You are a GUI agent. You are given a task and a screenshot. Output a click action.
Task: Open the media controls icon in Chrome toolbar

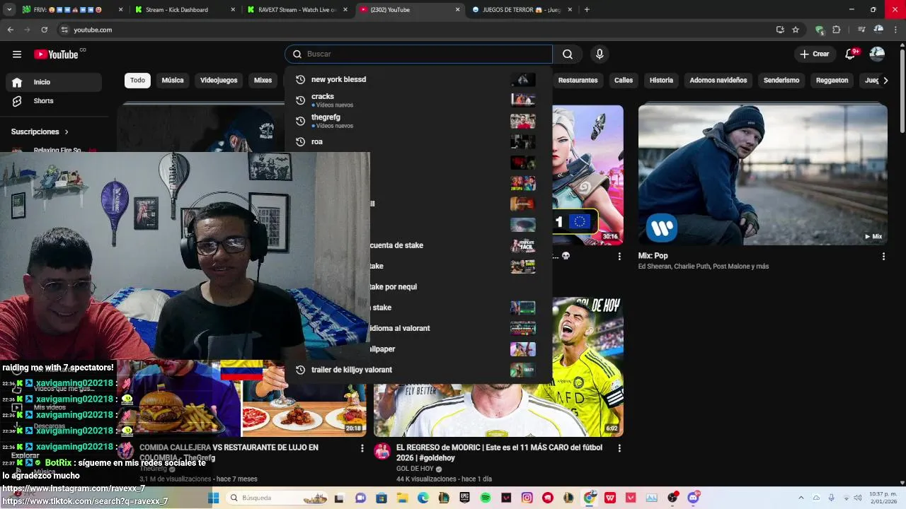click(x=861, y=30)
